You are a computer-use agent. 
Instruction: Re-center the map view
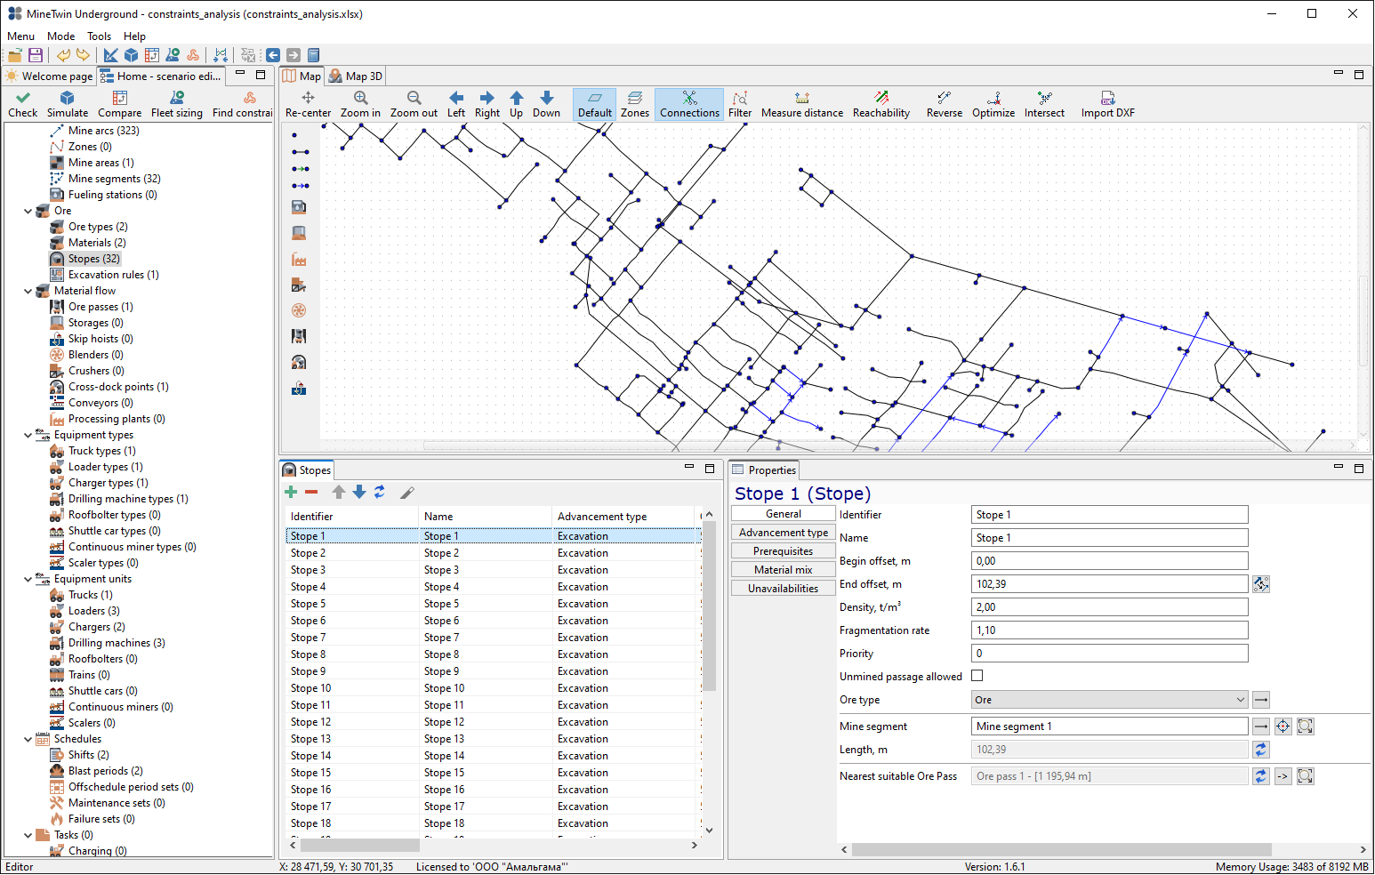[308, 104]
